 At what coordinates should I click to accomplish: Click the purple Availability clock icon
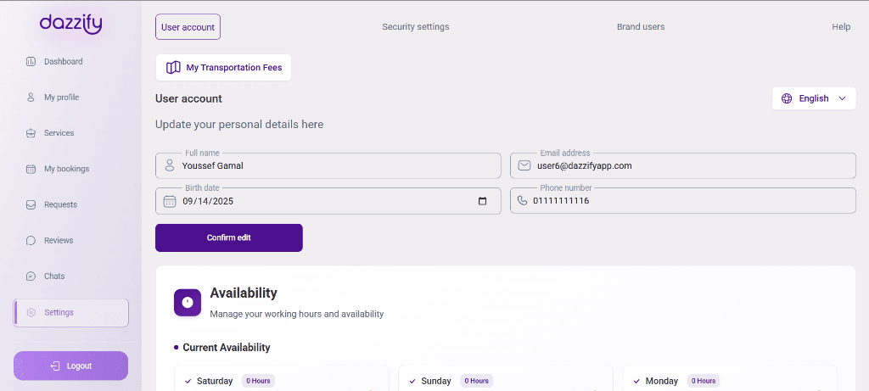click(188, 303)
